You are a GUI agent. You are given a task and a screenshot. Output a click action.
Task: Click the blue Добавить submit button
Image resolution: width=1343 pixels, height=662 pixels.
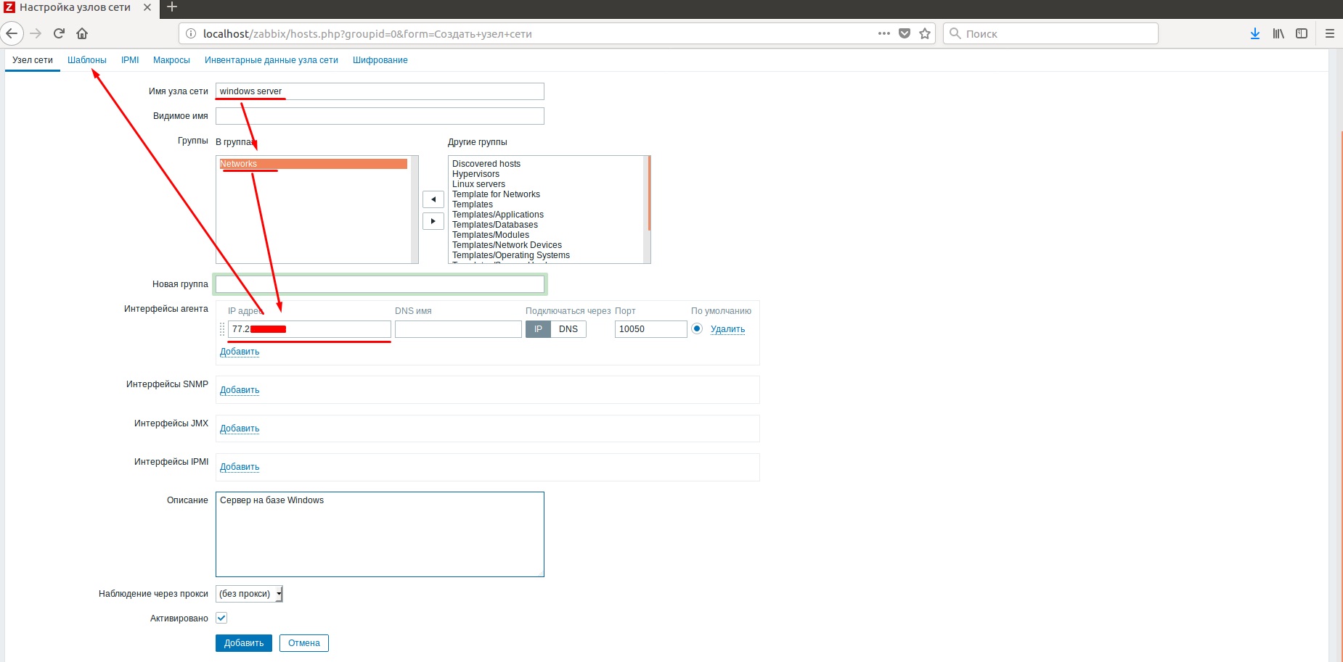[x=244, y=643]
